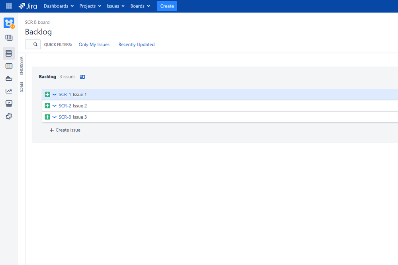Image resolution: width=398 pixels, height=265 pixels.
Task: Open the boards list sidebar icon
Action: point(9,38)
